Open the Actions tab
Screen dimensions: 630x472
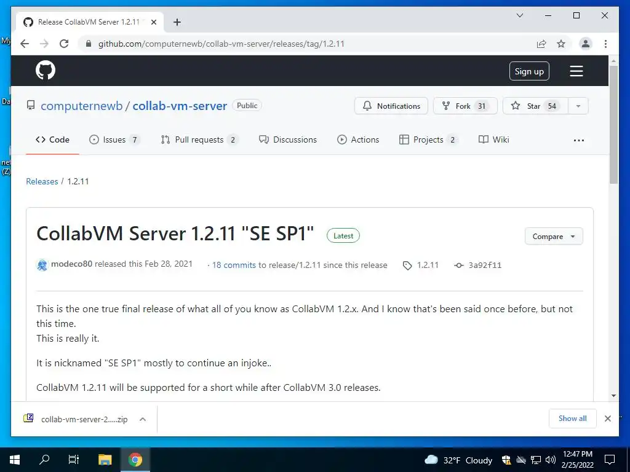358,140
